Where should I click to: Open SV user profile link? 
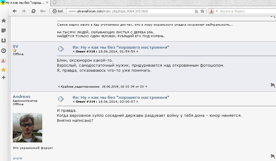pos(15,46)
